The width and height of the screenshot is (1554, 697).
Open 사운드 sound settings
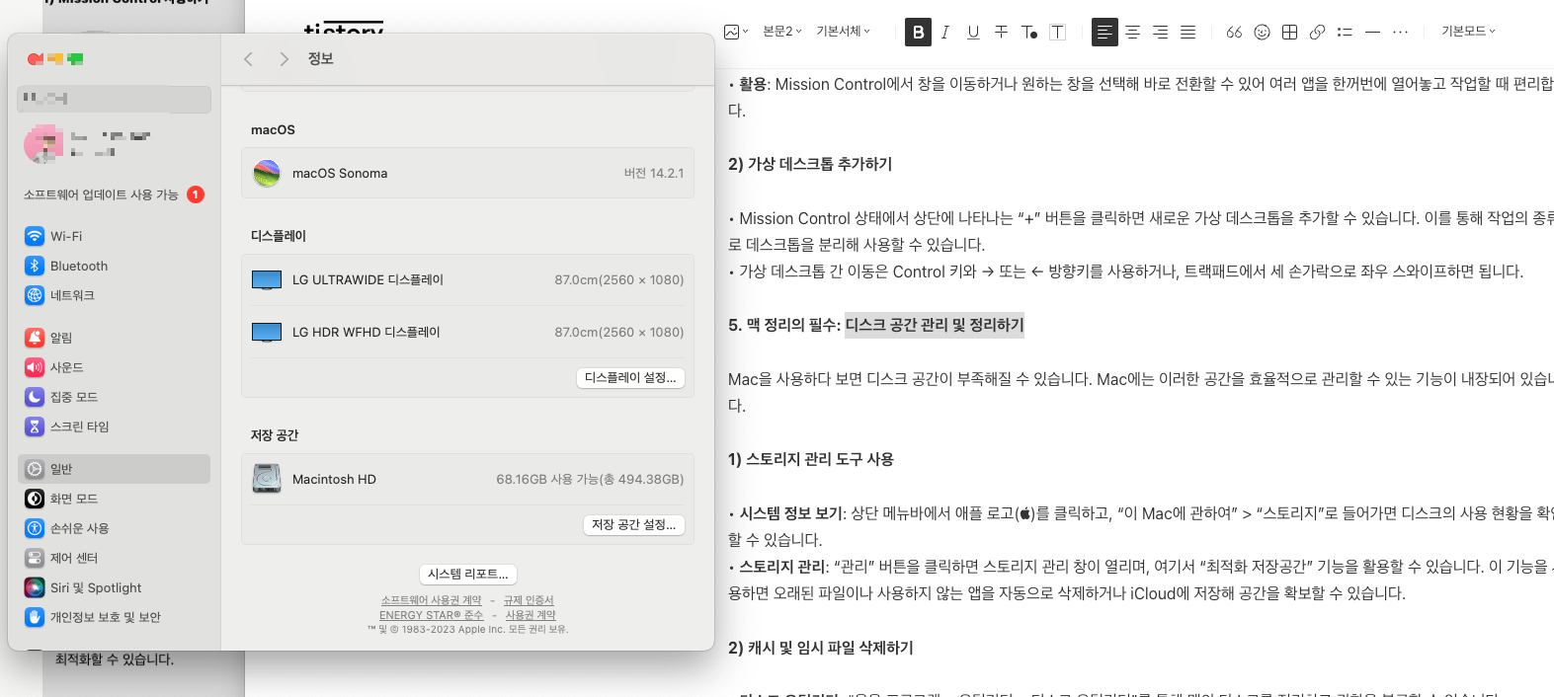coord(114,367)
